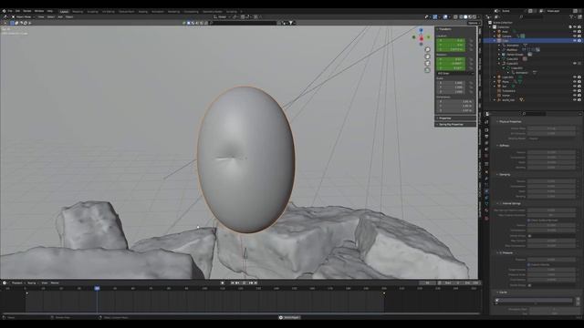Switch to the Geometry Nodes workspace tab
584x328 pixels.
[x=213, y=12]
